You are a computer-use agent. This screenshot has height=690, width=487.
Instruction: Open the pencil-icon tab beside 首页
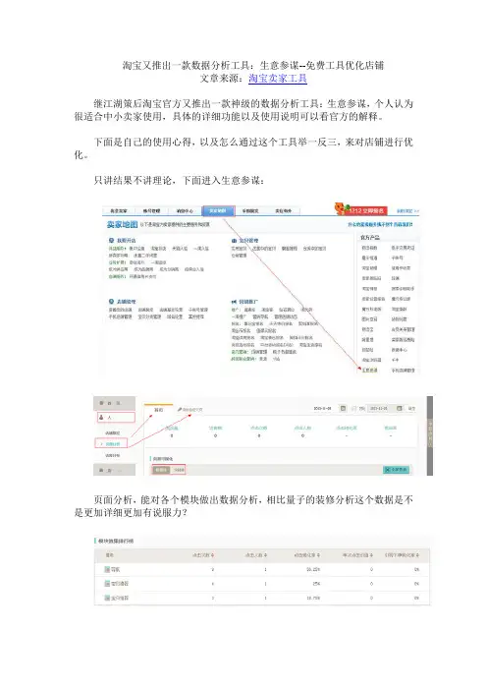tap(189, 409)
